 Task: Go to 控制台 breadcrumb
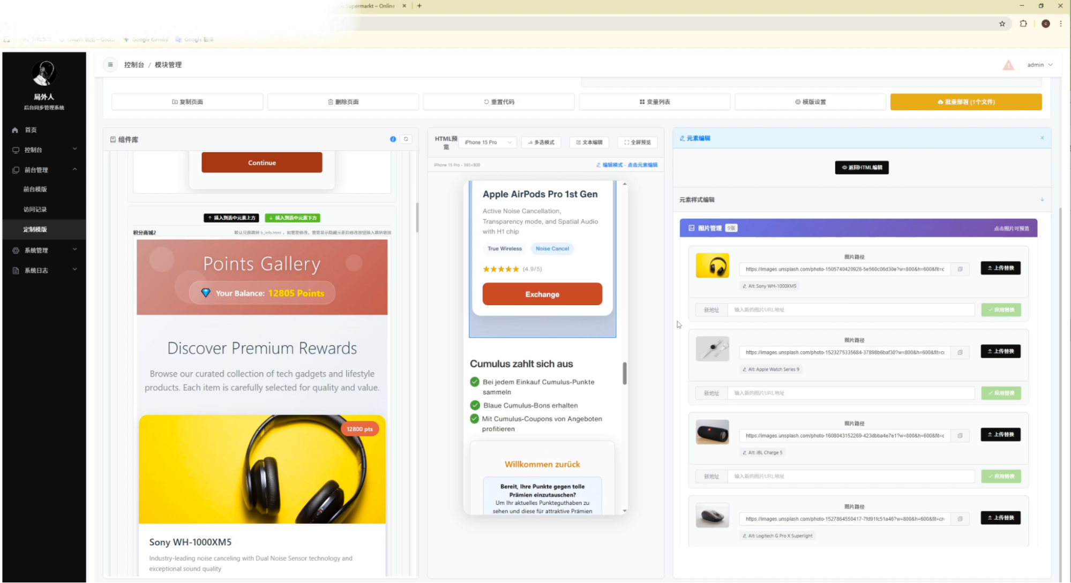pyautogui.click(x=134, y=65)
